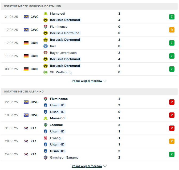This screenshot has height=170, width=179.
Task: Click the Bayer Leverkusen club crest
Action: point(46,53)
